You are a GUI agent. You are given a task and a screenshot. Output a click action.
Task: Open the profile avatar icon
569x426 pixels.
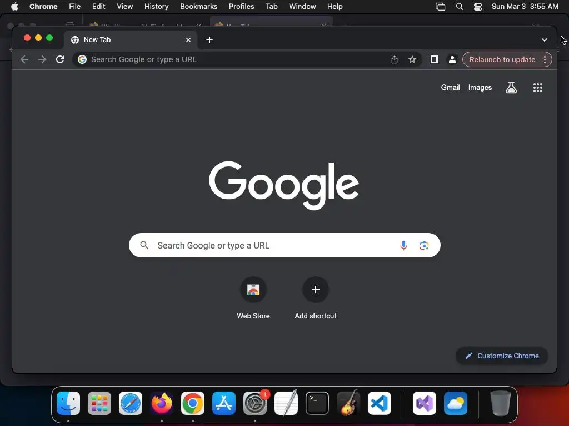click(x=452, y=59)
